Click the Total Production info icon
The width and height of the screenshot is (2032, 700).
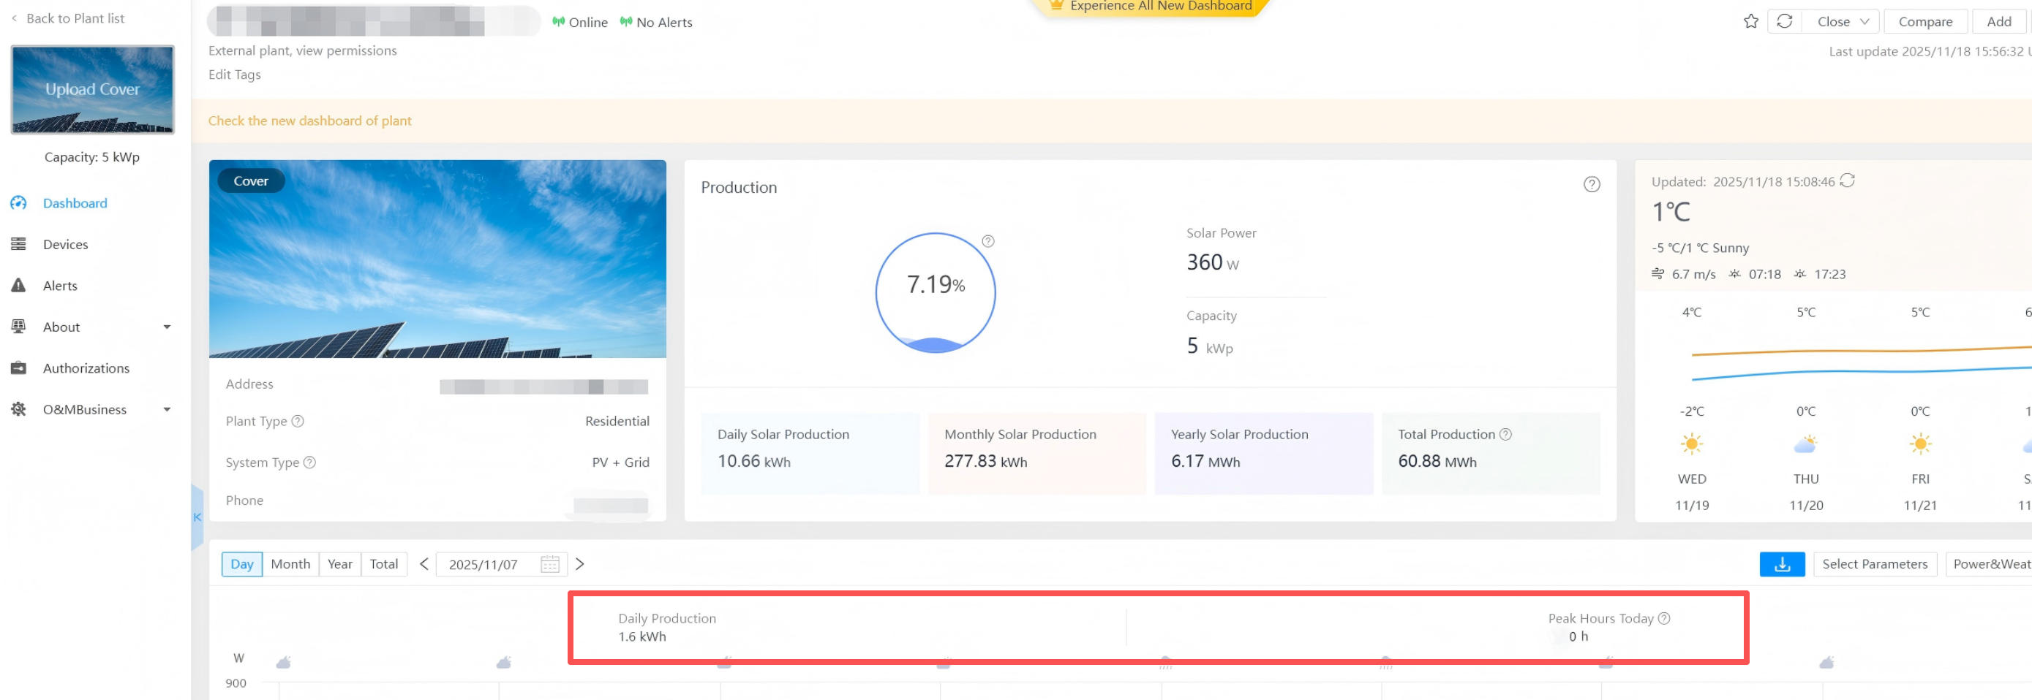[1505, 434]
